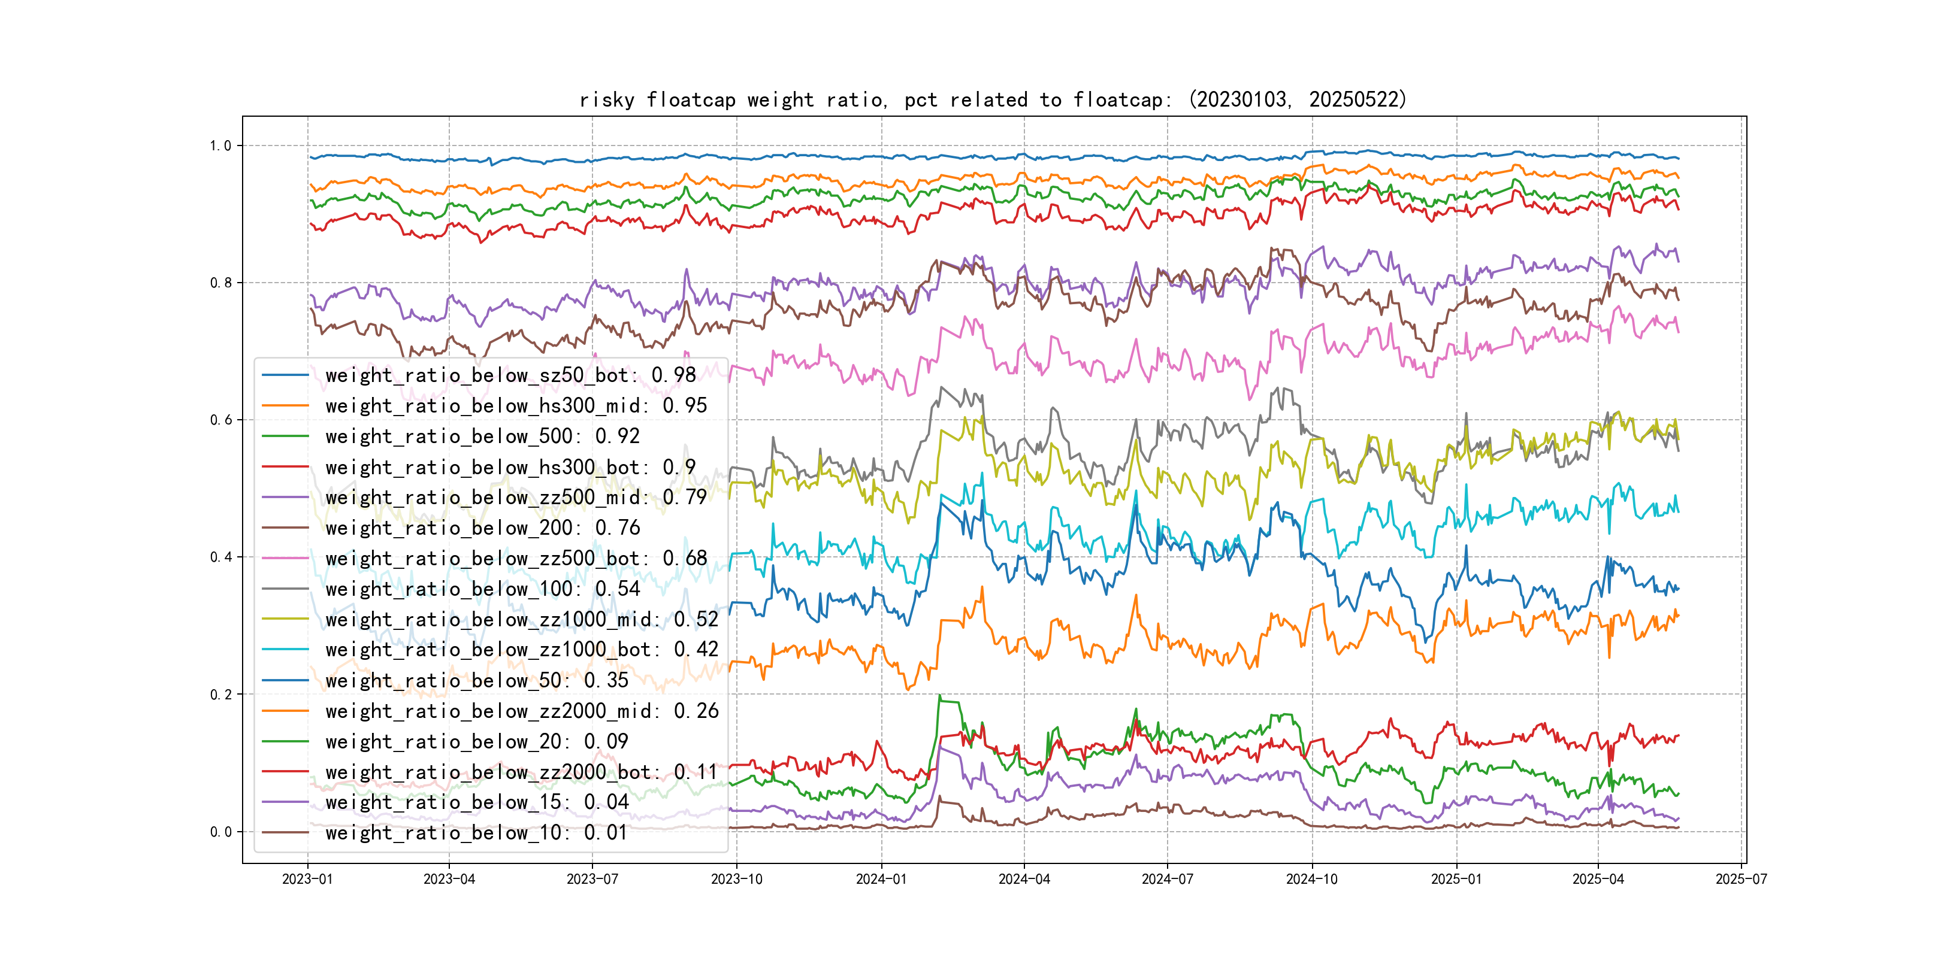
Task: Click the cyan zz1000_bot legend line swatch
Action: [x=285, y=649]
